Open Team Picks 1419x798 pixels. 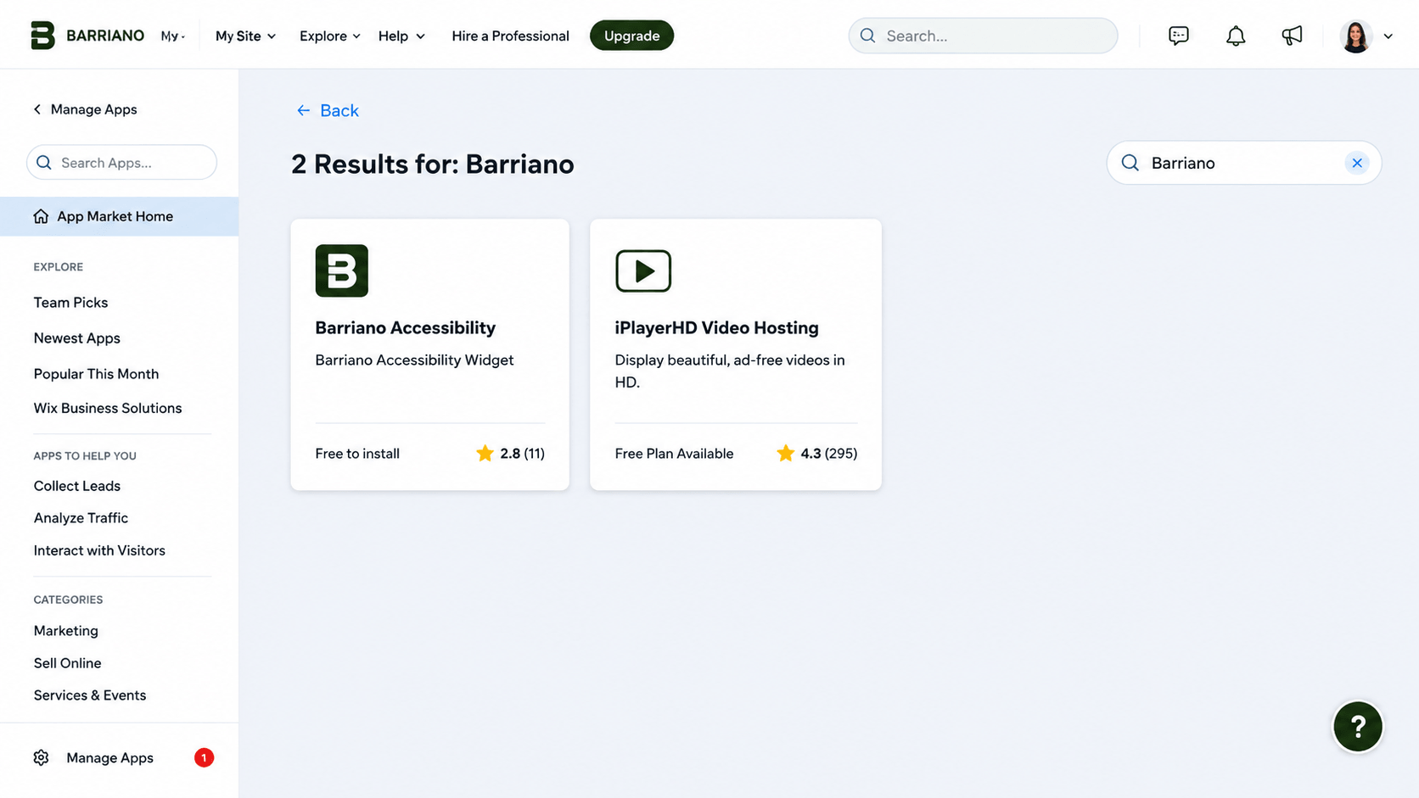coord(70,302)
